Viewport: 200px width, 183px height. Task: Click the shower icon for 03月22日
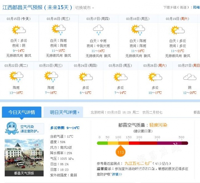tap(16, 77)
